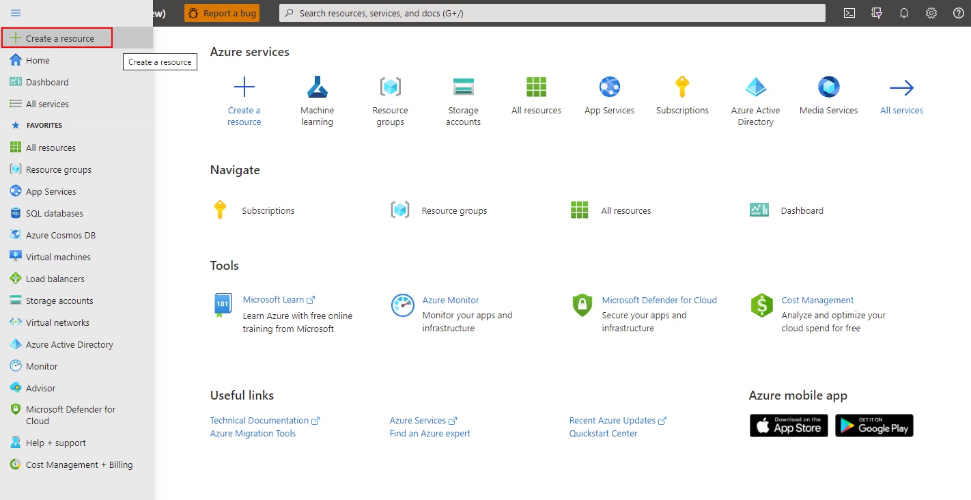Image resolution: width=971 pixels, height=500 pixels.
Task: Open the Cost Management link under Tools
Action: tap(817, 300)
